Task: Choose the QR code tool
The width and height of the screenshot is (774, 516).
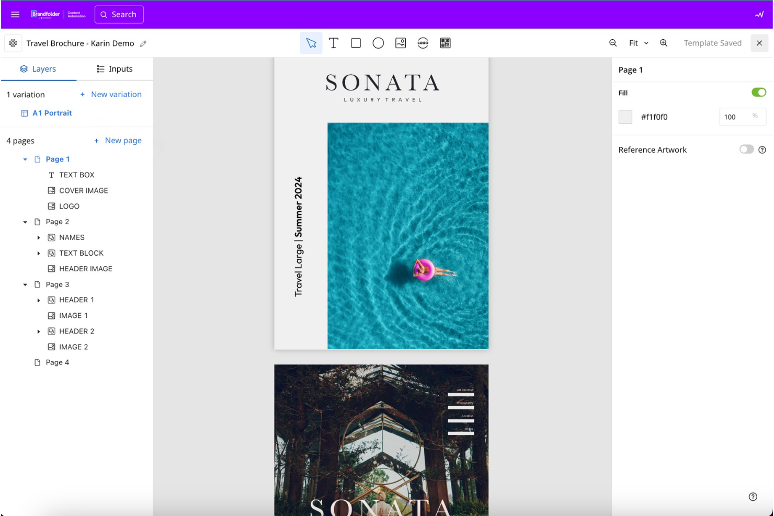Action: pyautogui.click(x=446, y=43)
